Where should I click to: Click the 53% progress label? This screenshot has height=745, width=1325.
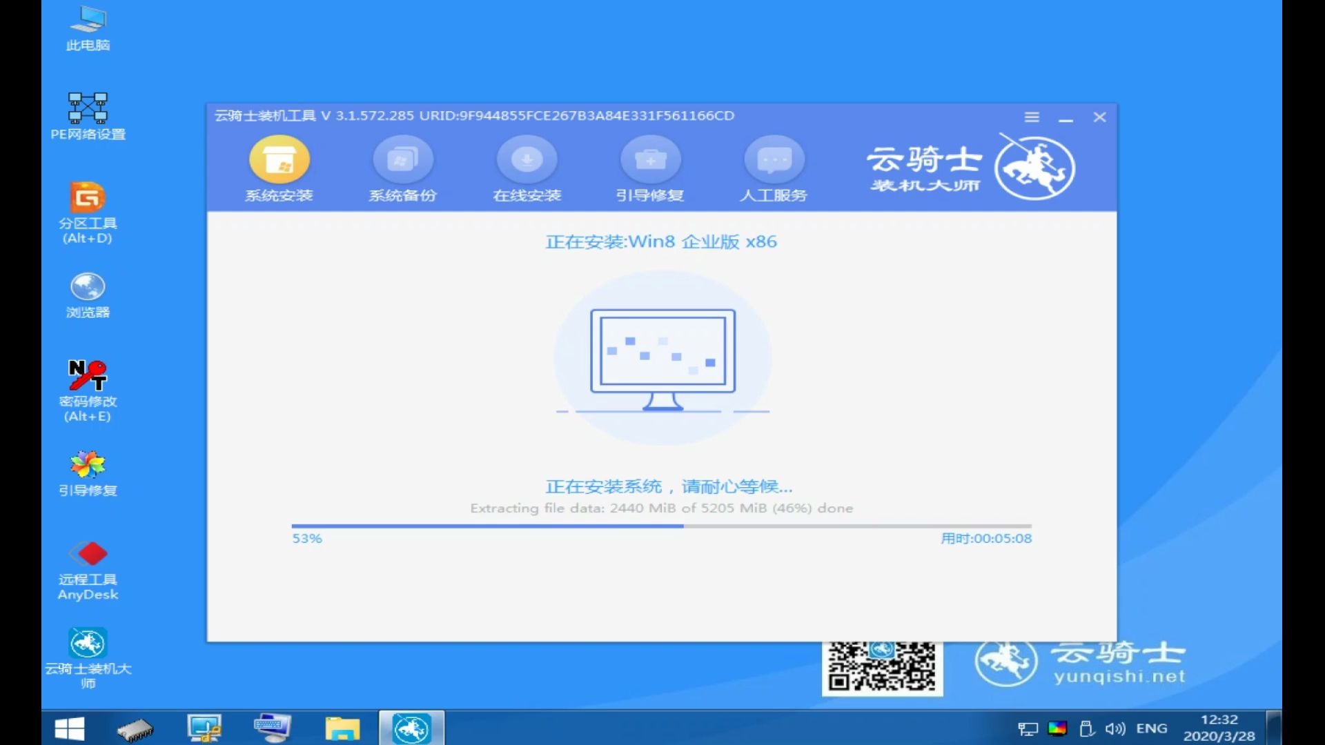[307, 538]
